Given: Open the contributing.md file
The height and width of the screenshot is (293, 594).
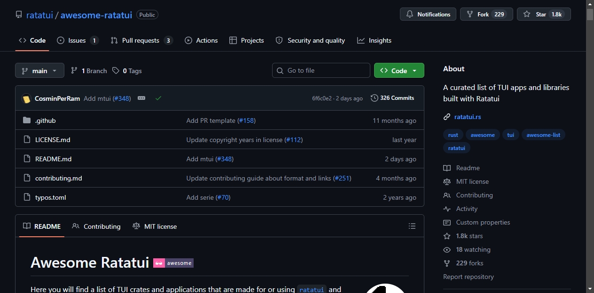Looking at the screenshot, I should [x=59, y=178].
